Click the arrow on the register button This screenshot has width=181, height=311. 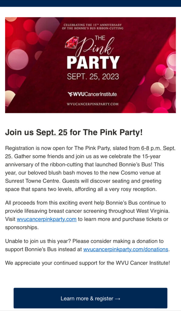click(118, 299)
